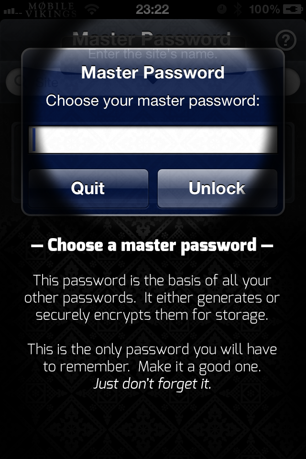This screenshot has width=306, height=459.
Task: Click the dimmed 'Enter the site's name.' tooltip
Action: click(153, 54)
